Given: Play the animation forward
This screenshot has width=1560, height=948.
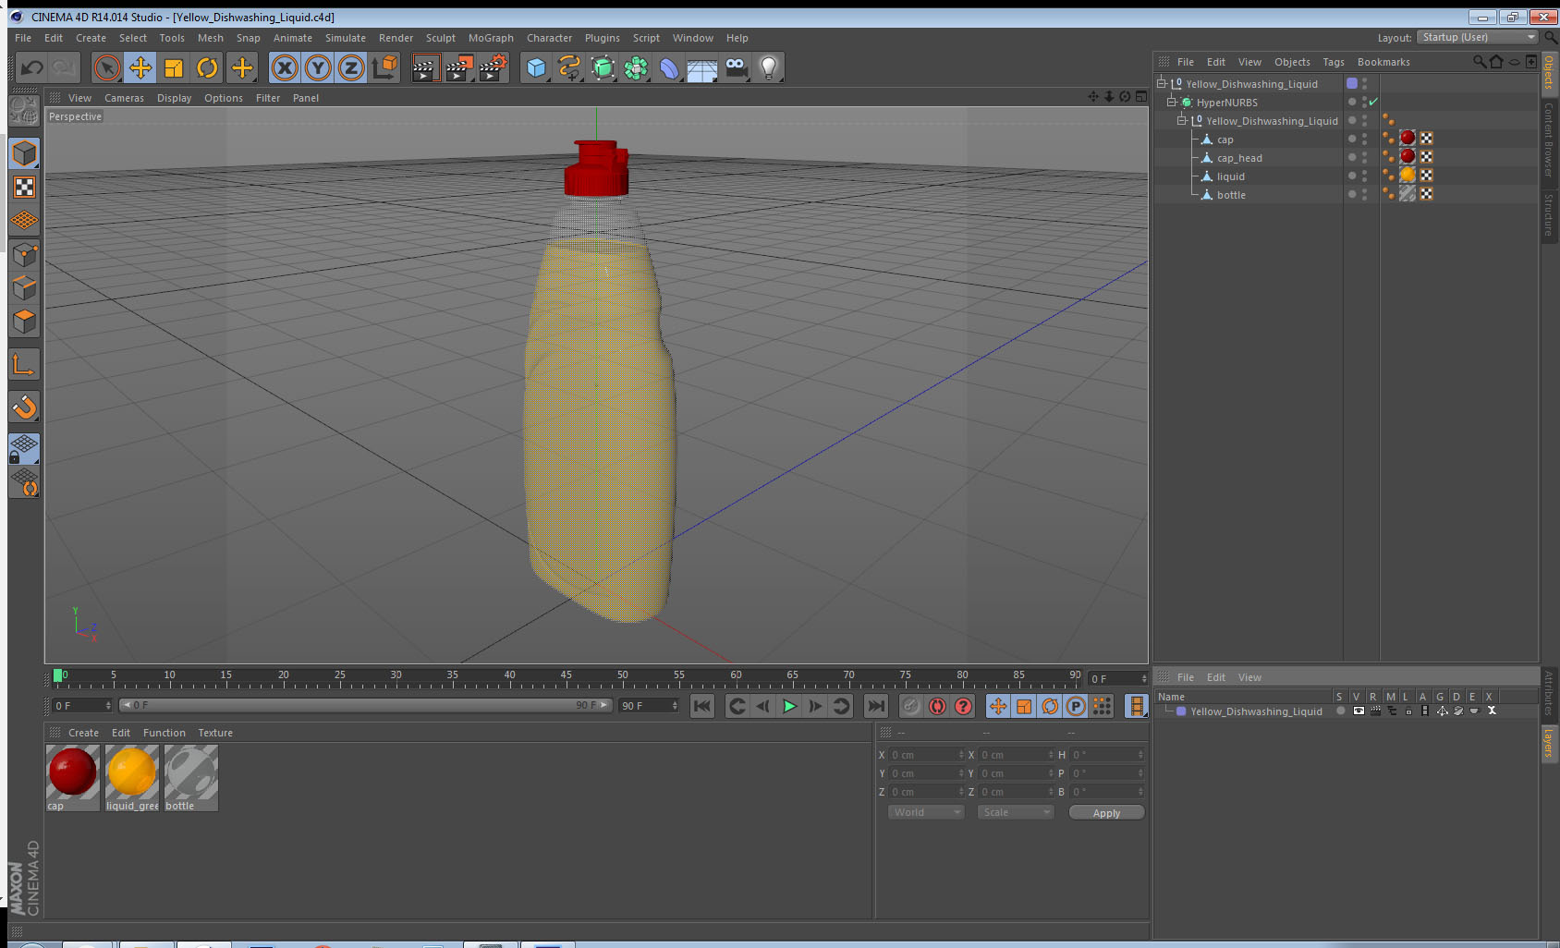Looking at the screenshot, I should pyautogui.click(x=789, y=706).
